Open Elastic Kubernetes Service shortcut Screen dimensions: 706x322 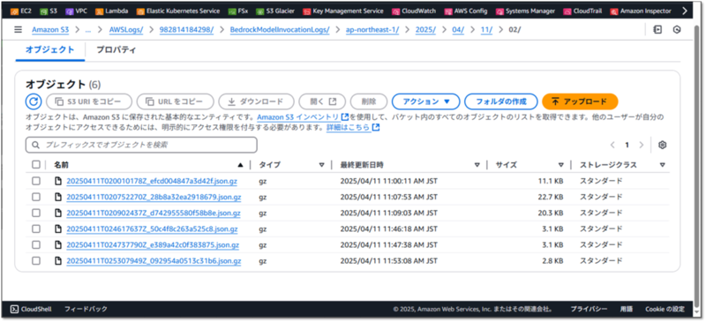(x=178, y=11)
